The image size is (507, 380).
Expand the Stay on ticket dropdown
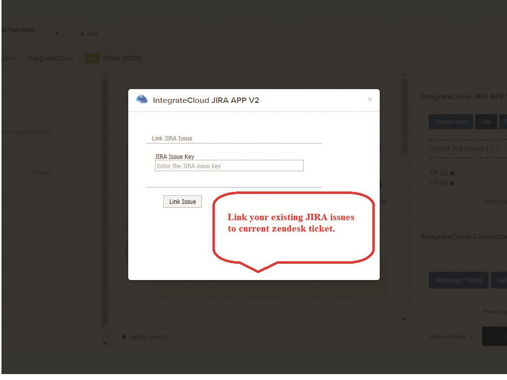coord(451,336)
